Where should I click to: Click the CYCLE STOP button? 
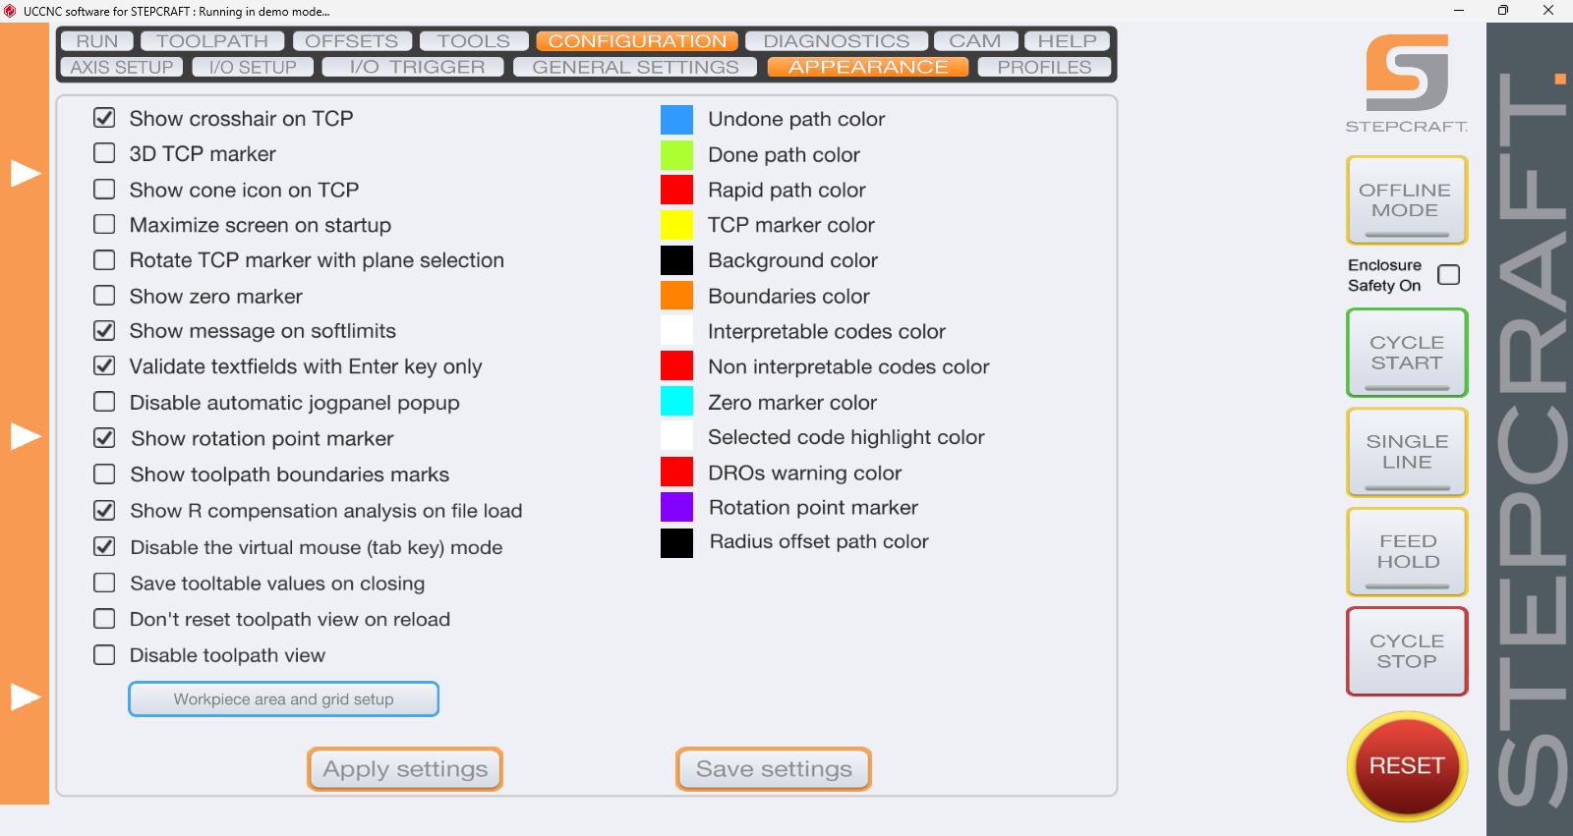(x=1407, y=651)
